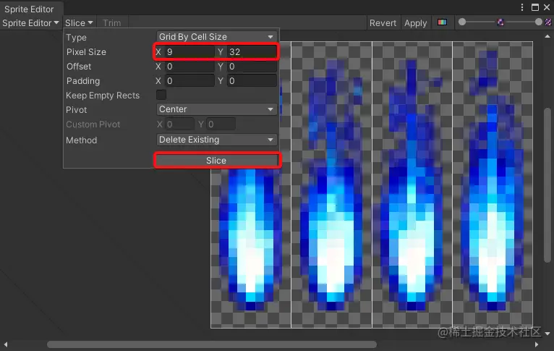Viewport: 554px width, 351px height.
Task: Click the Trim toolbar item
Action: point(111,23)
